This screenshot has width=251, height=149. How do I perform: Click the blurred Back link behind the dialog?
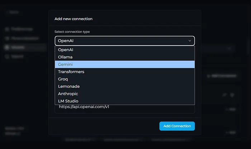pos(14,12)
